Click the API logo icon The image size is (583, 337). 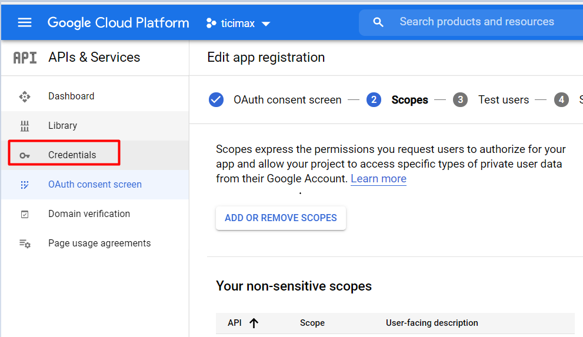(x=25, y=58)
